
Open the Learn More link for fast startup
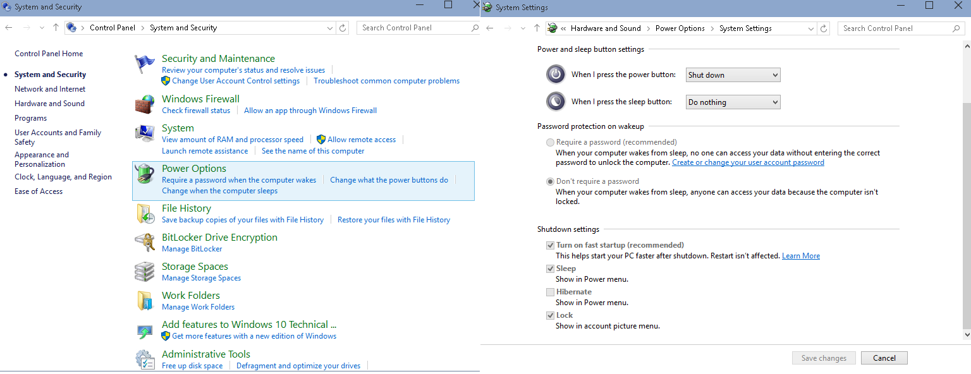pyautogui.click(x=801, y=256)
